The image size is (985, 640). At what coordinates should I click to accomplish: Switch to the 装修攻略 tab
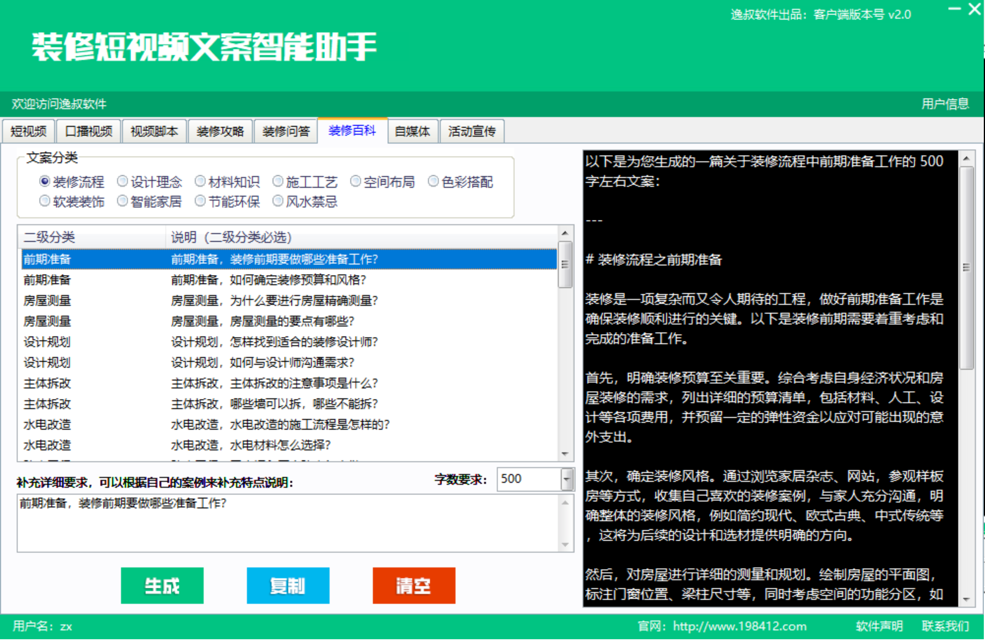coord(220,131)
